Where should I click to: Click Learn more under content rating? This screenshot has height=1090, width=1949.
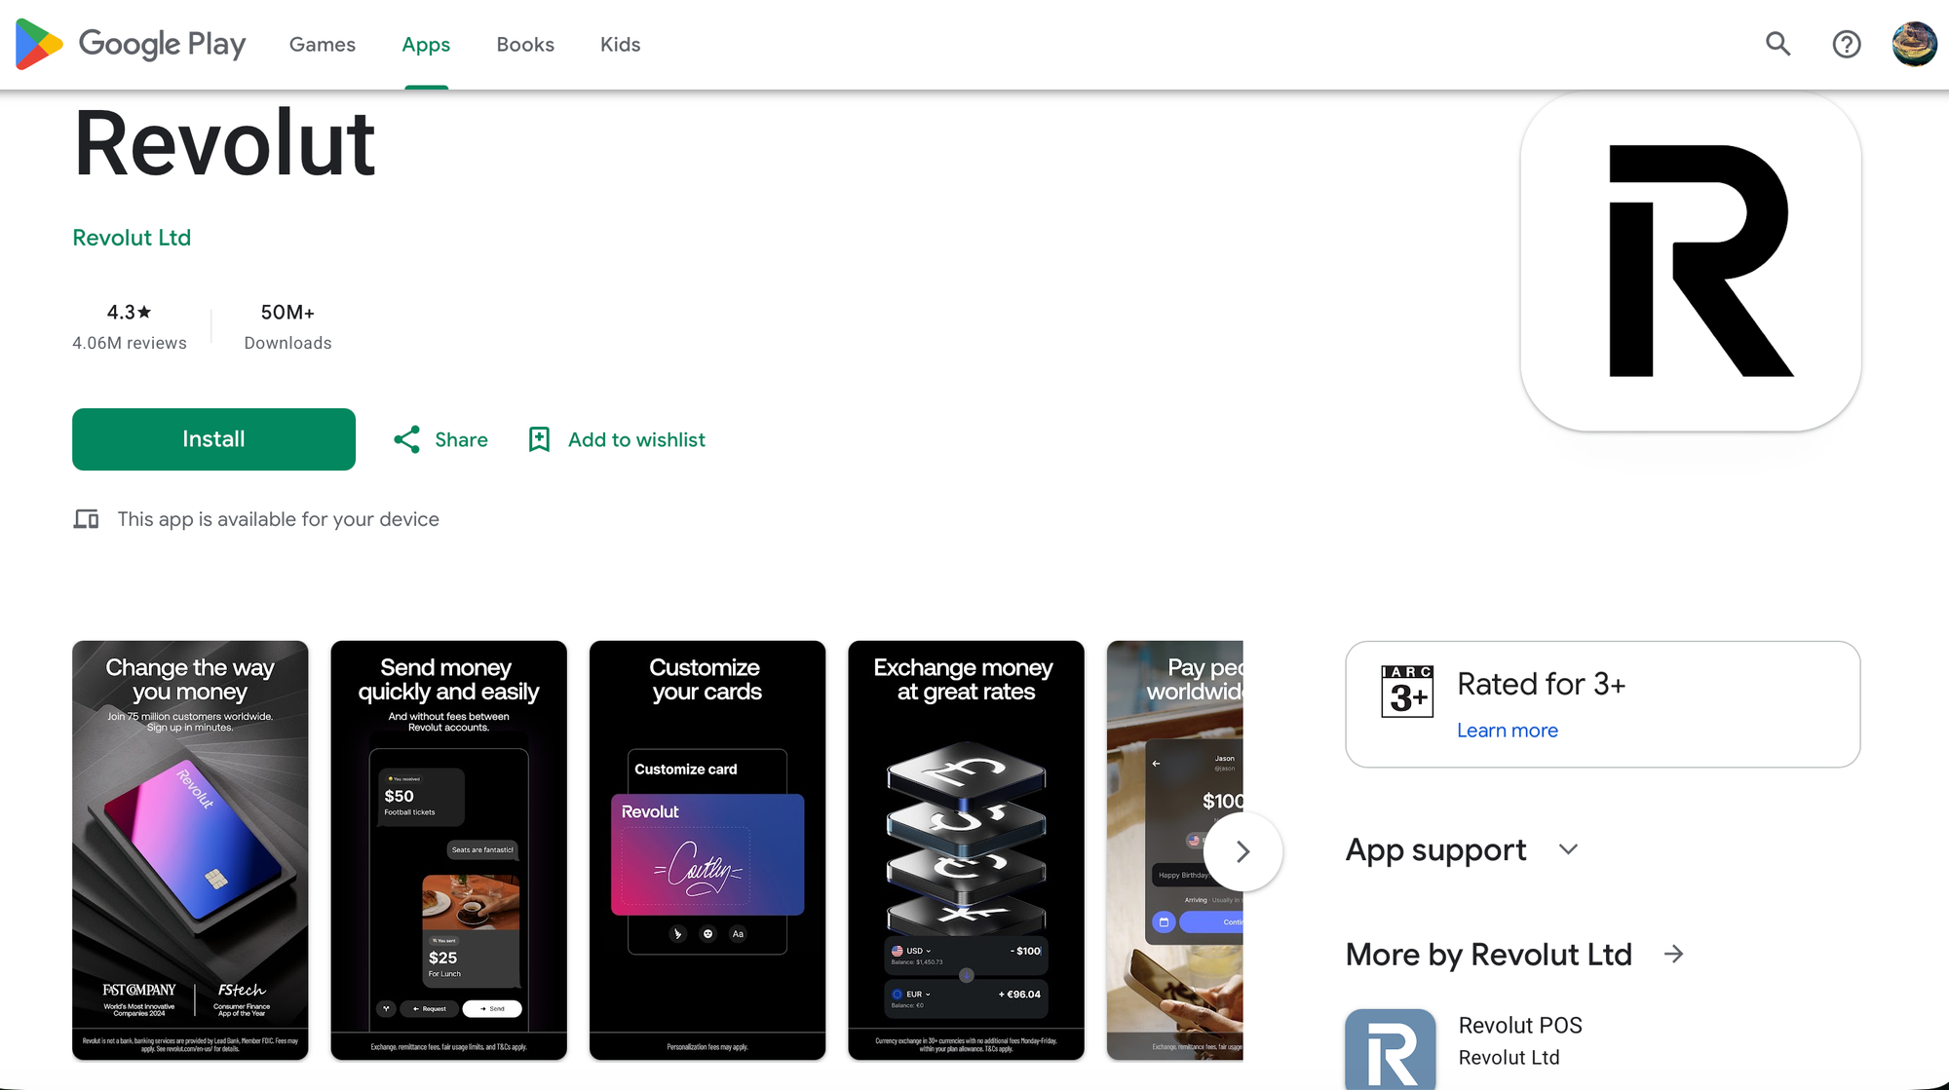1508,731
